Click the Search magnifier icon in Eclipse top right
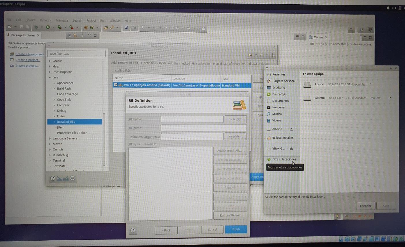 (x=351, y=30)
